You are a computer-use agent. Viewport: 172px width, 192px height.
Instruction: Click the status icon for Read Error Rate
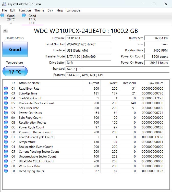(6, 89)
